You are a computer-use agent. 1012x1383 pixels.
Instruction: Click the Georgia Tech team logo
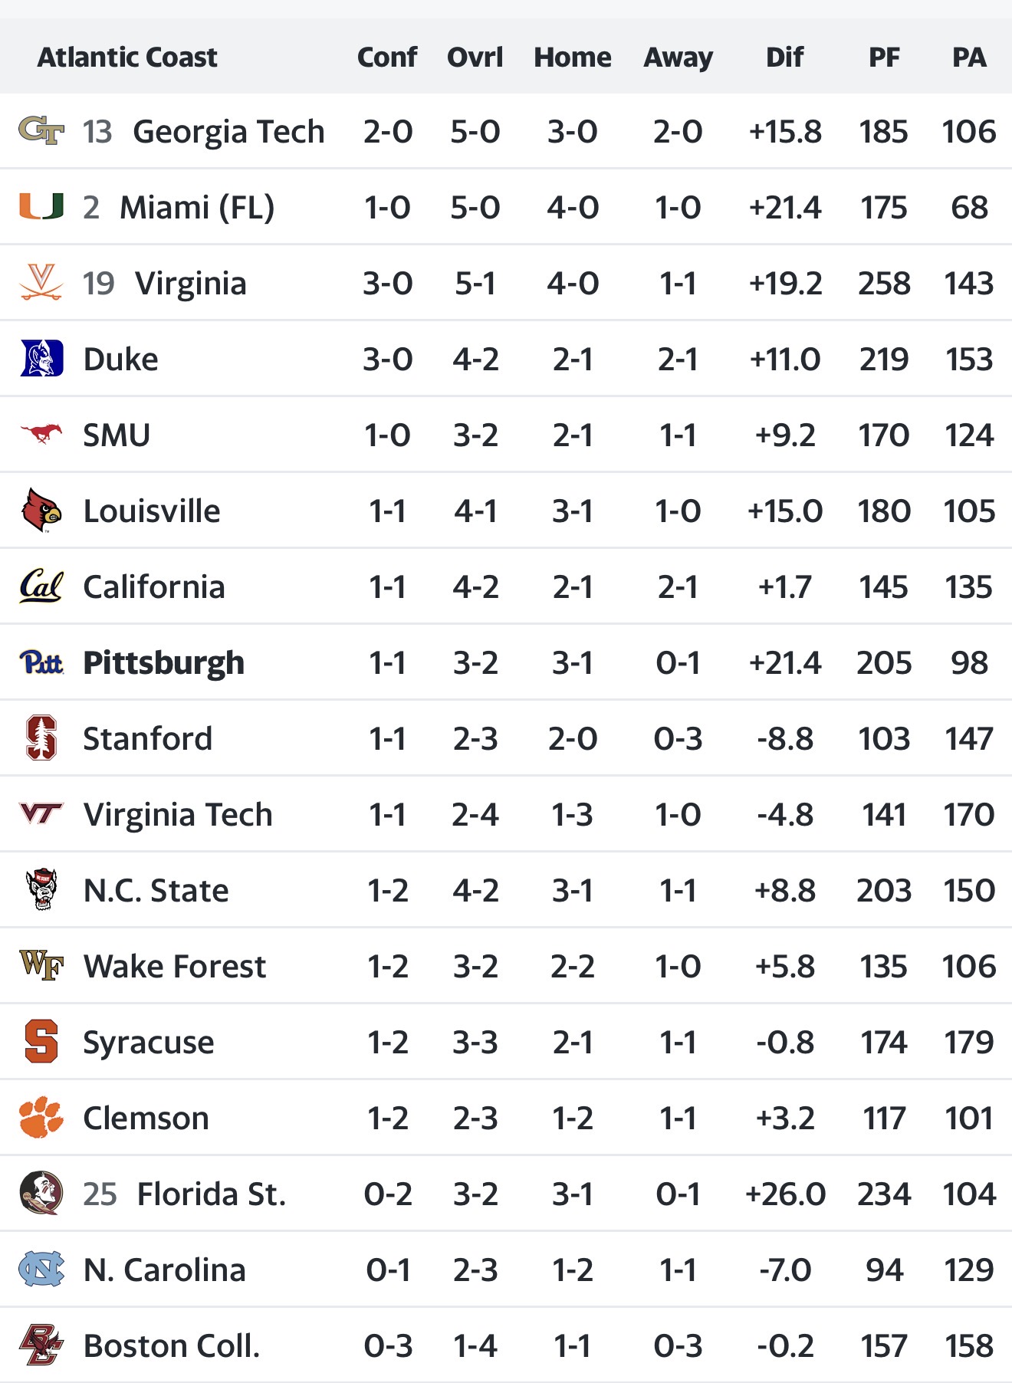point(41,131)
